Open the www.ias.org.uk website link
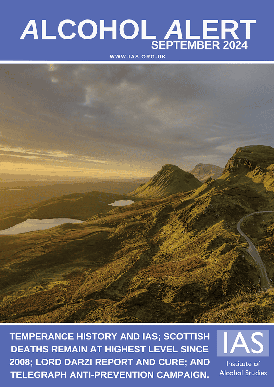 tap(138, 57)
